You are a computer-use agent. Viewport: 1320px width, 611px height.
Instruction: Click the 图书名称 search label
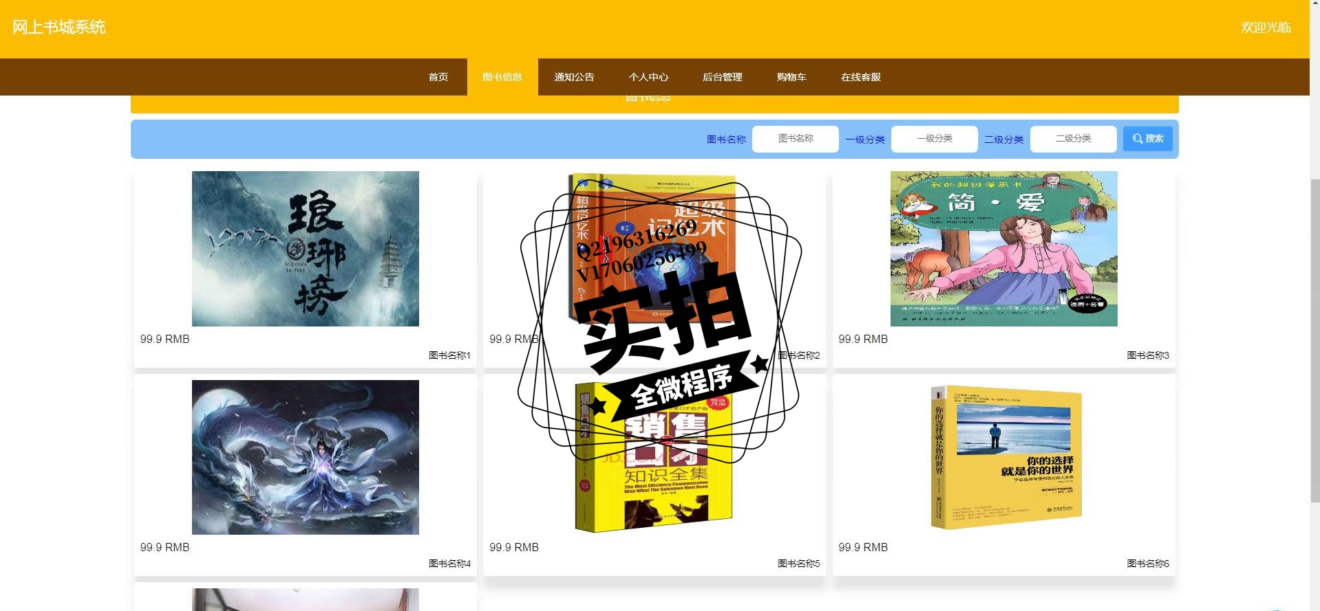(x=726, y=140)
